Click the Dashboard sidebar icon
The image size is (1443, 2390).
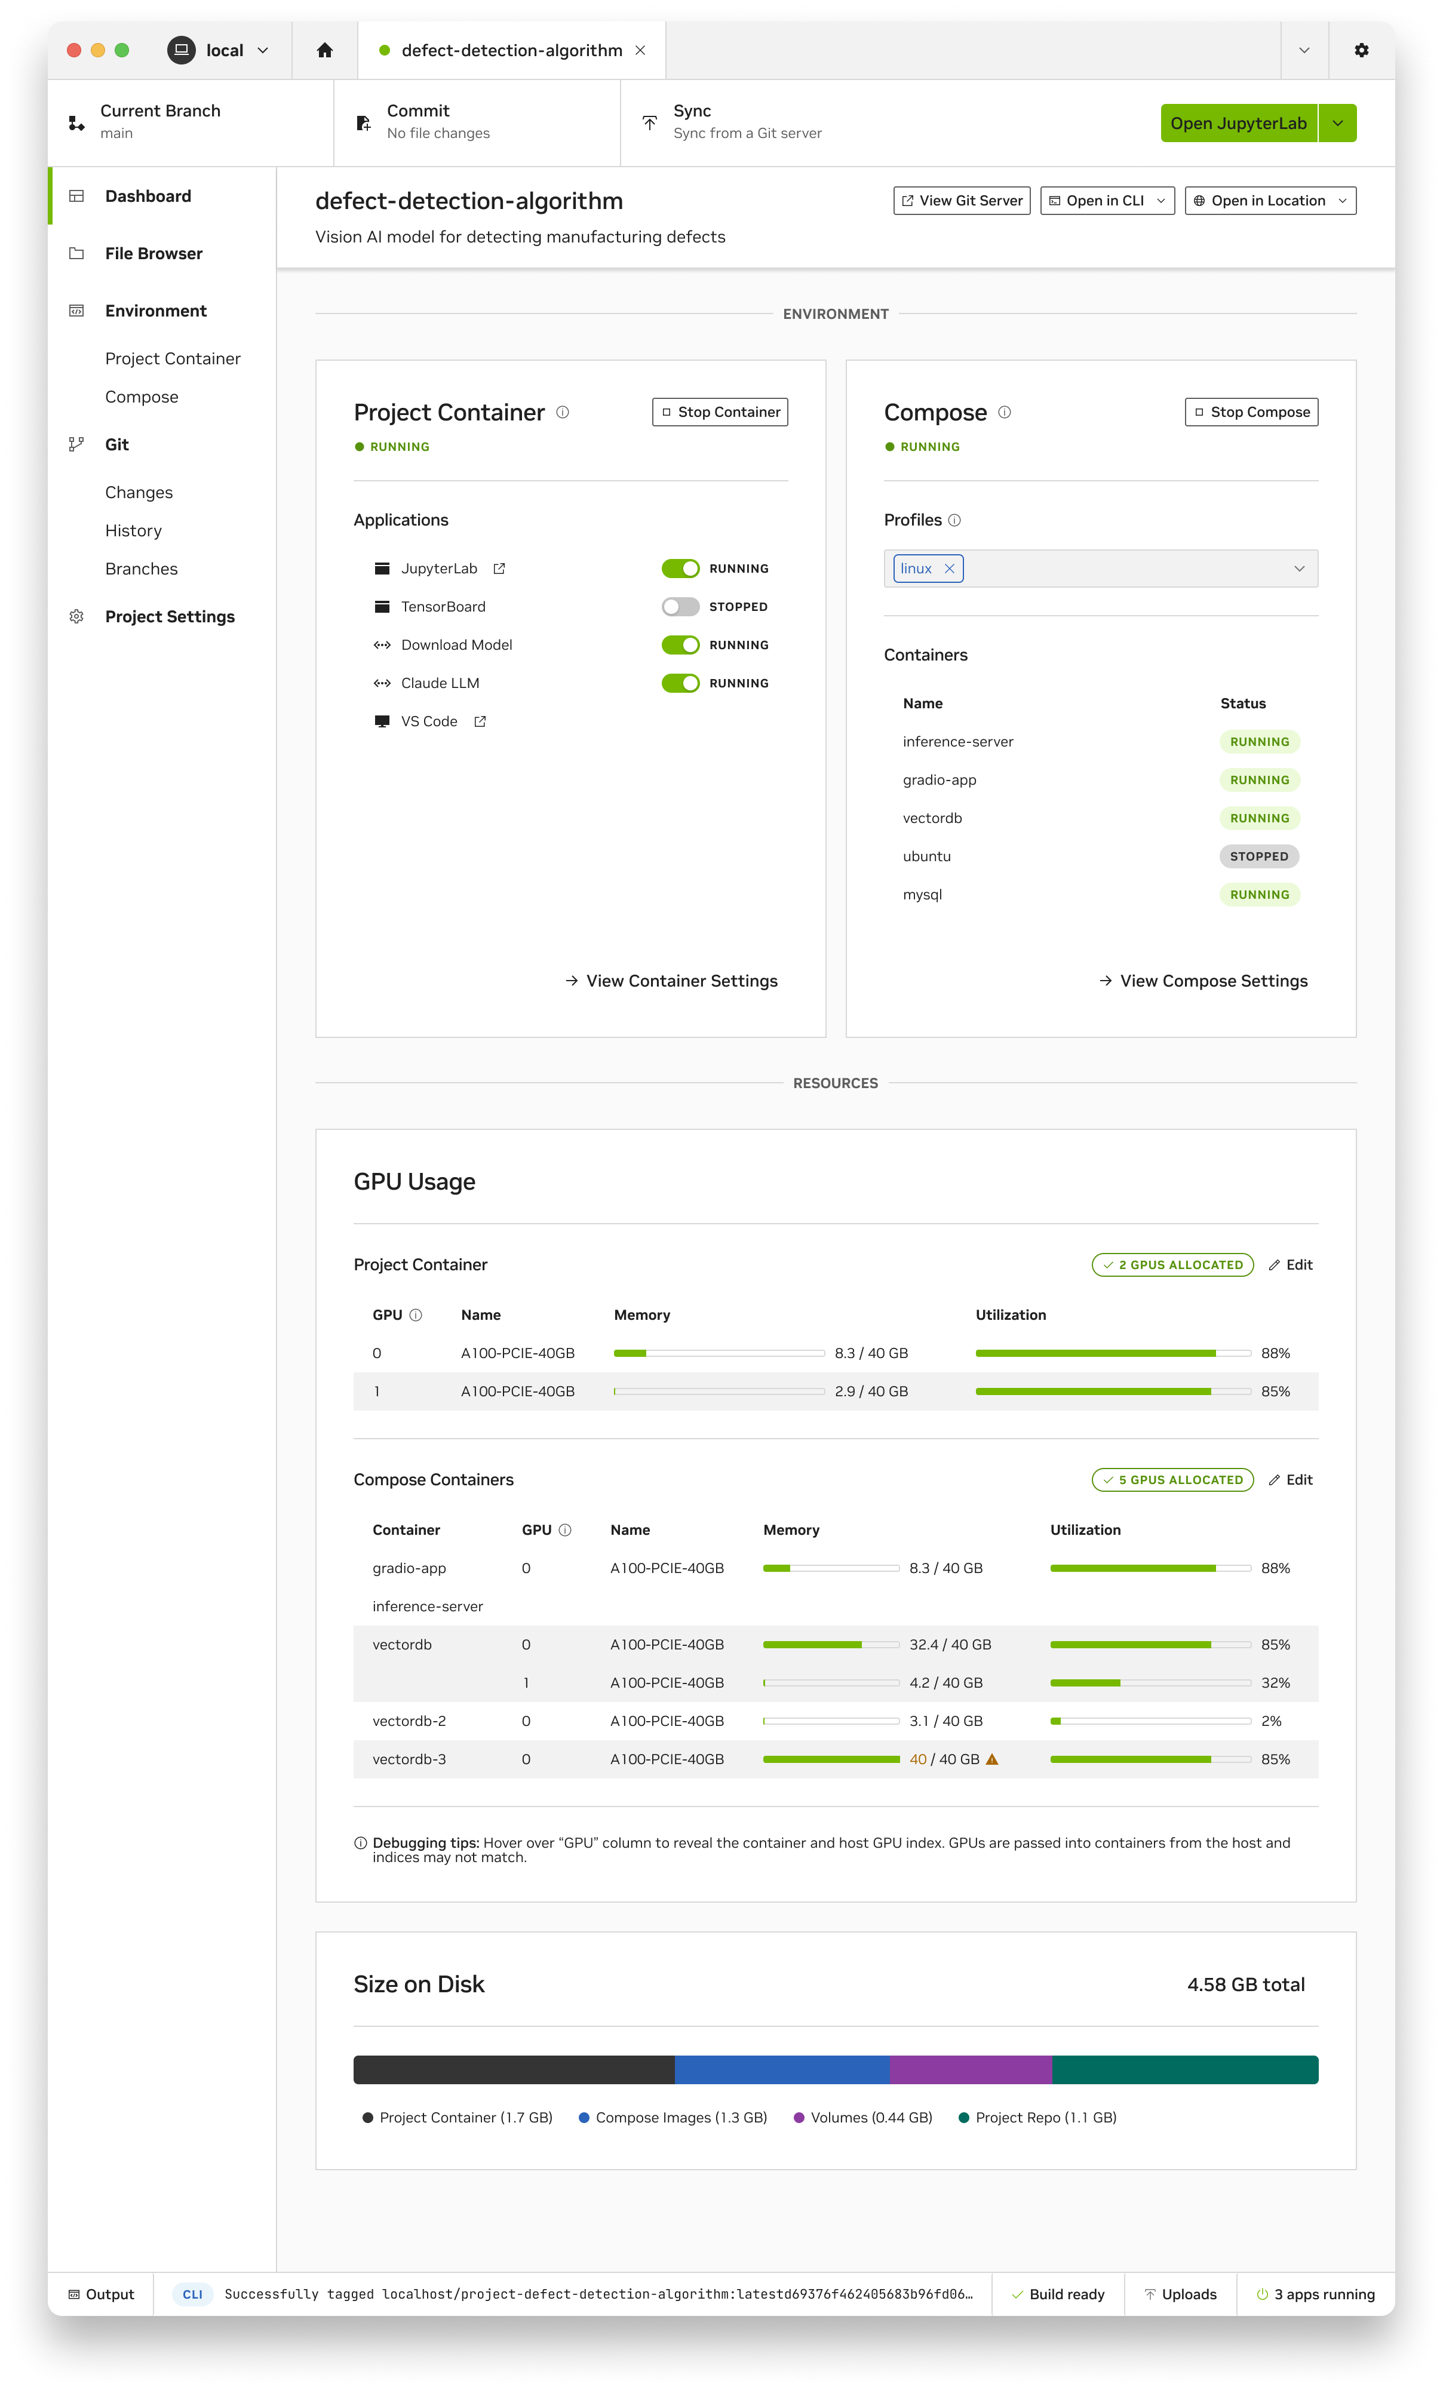coord(76,196)
